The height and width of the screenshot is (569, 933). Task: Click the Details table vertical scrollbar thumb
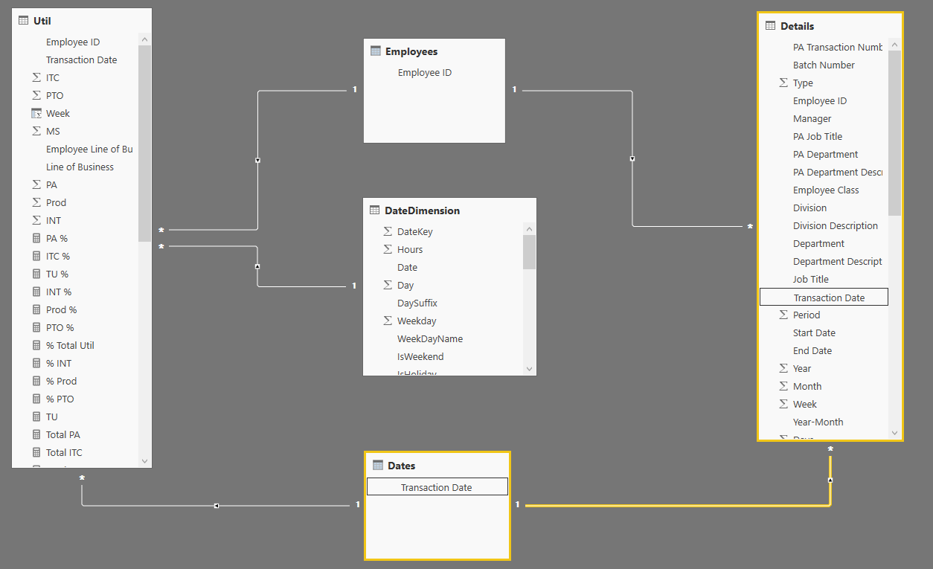tap(894, 133)
